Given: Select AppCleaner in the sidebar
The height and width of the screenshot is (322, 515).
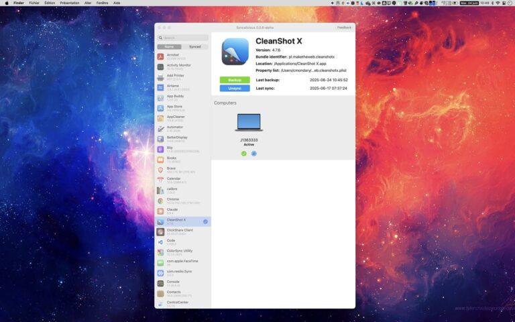Looking at the screenshot, I should [x=182, y=118].
